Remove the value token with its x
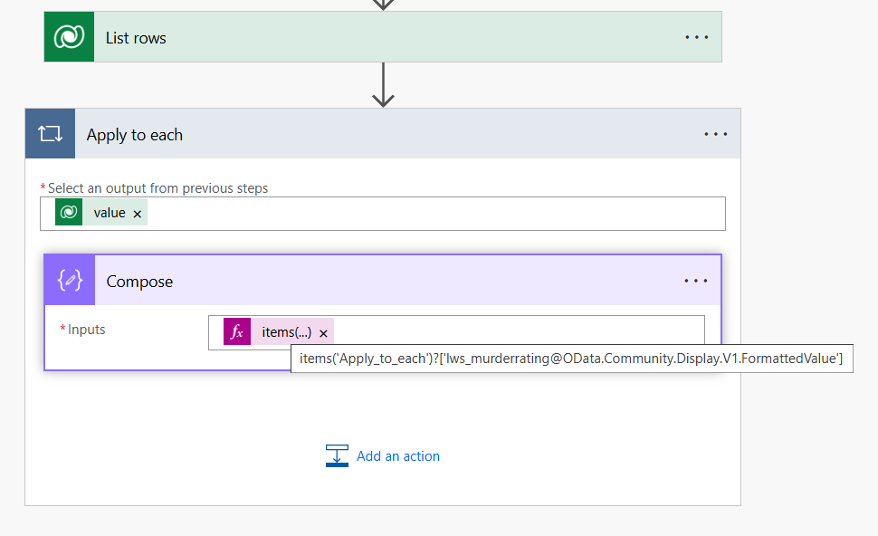878x536 pixels. [138, 214]
